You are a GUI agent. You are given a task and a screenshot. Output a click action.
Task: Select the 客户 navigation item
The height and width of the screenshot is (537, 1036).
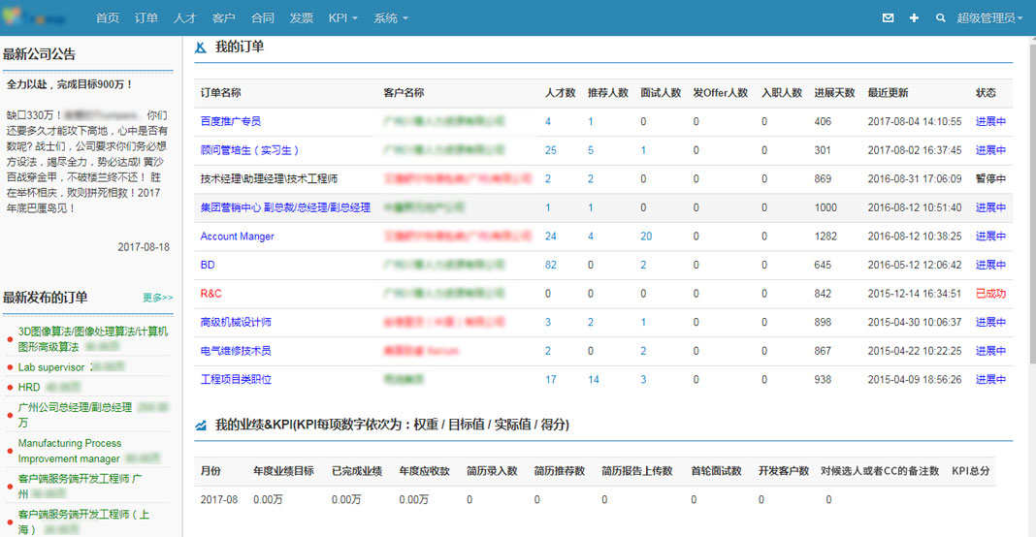(x=223, y=18)
